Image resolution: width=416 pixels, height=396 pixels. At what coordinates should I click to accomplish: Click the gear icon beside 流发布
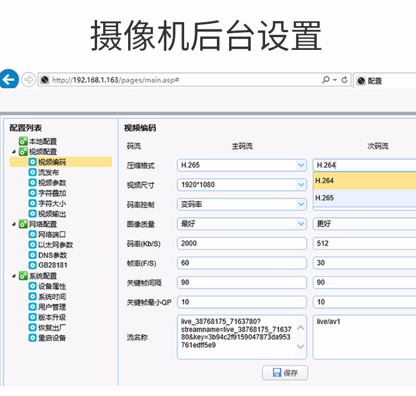[x=32, y=172]
